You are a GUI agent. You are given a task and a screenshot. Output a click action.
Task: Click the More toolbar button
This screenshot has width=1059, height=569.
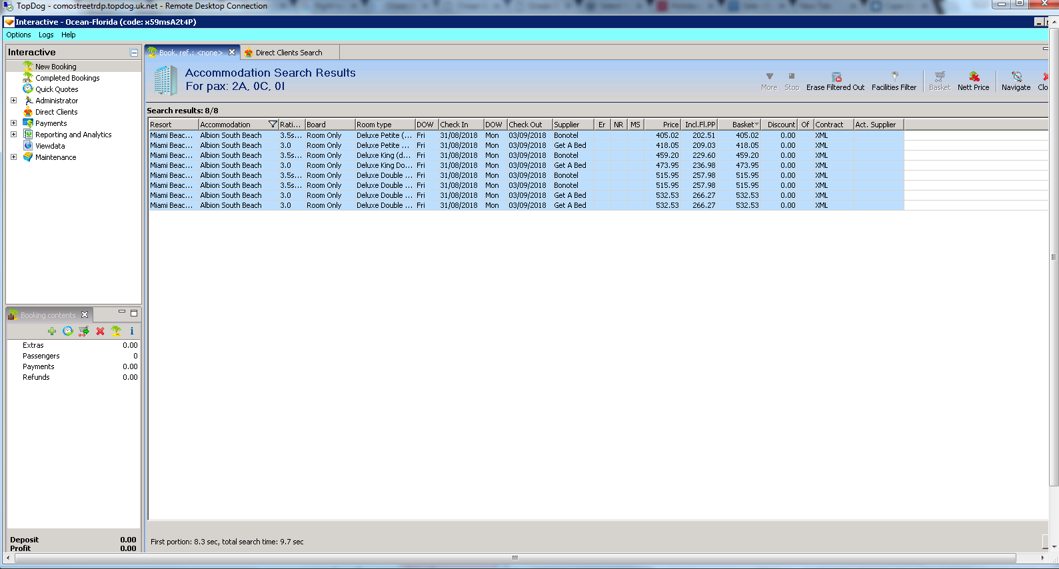tap(769, 81)
